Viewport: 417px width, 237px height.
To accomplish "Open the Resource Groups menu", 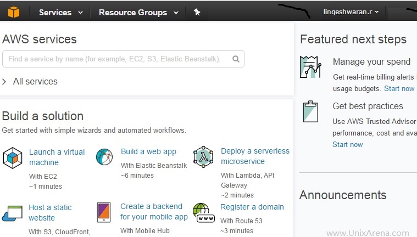I will (x=133, y=13).
